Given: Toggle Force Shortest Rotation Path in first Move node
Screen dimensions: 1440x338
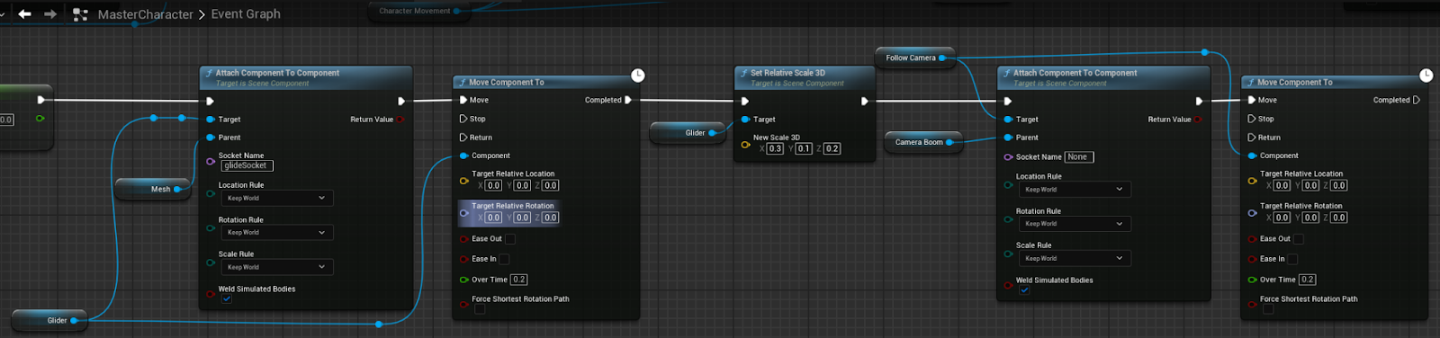Looking at the screenshot, I should 480,309.
